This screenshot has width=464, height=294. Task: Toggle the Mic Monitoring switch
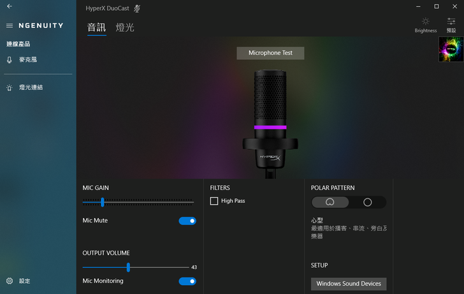point(187,281)
